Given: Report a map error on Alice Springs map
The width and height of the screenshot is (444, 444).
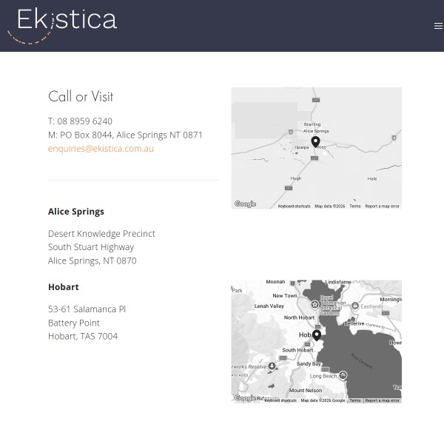Looking at the screenshot, I should [x=382, y=206].
